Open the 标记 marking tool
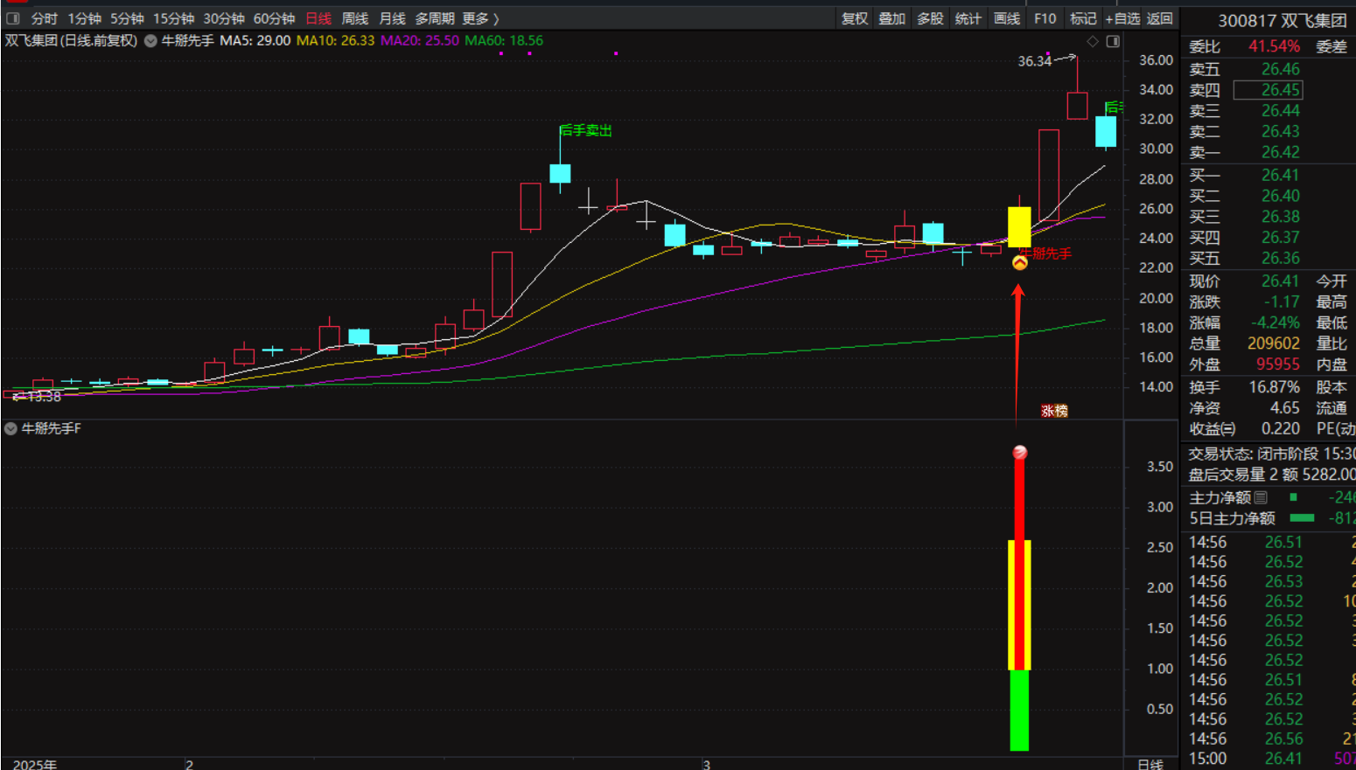Viewport: 1356px width, 770px height. (x=1083, y=18)
